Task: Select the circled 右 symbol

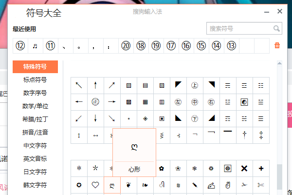Action: point(211,102)
